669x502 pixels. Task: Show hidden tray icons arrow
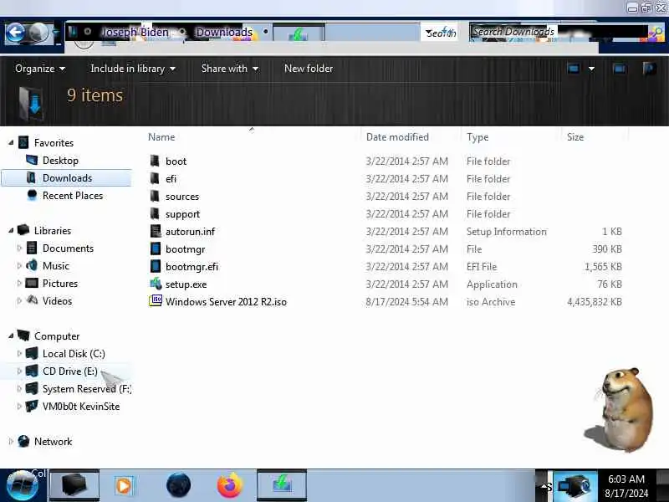point(543,486)
